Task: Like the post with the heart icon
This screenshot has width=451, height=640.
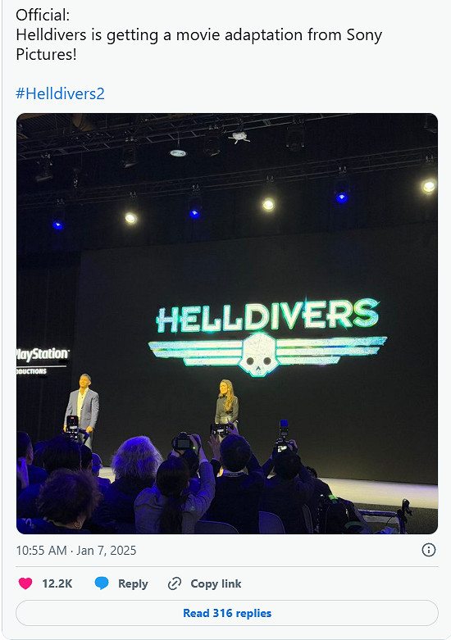Action: coord(25,583)
